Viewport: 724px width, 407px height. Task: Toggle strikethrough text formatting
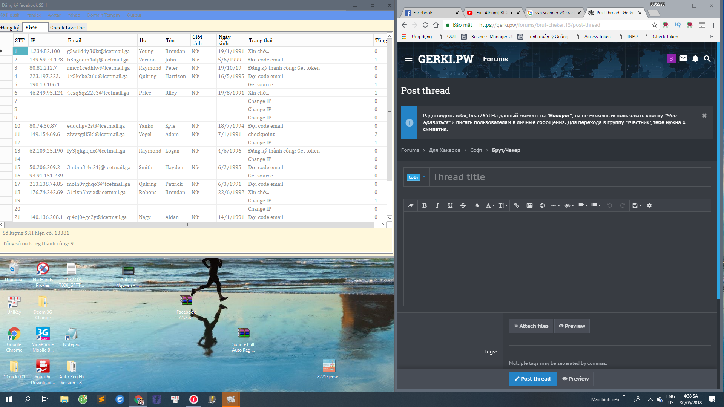point(463,205)
